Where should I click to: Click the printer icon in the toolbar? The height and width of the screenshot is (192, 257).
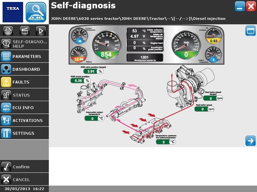click(x=8, y=31)
